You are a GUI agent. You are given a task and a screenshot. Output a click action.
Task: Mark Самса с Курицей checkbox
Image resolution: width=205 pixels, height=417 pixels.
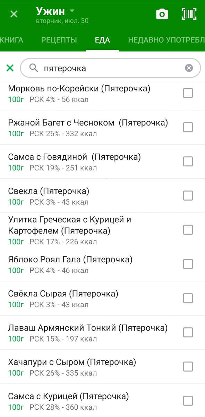(x=188, y=400)
